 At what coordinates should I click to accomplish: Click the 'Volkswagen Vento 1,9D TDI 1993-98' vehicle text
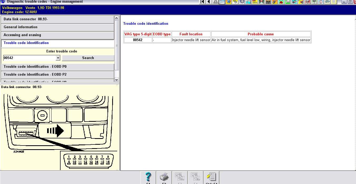pos(33,8)
